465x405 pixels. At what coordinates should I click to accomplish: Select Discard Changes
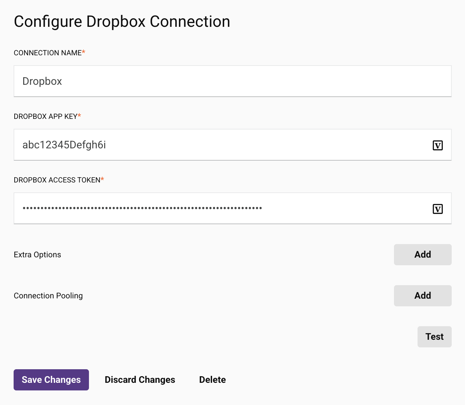[140, 380]
